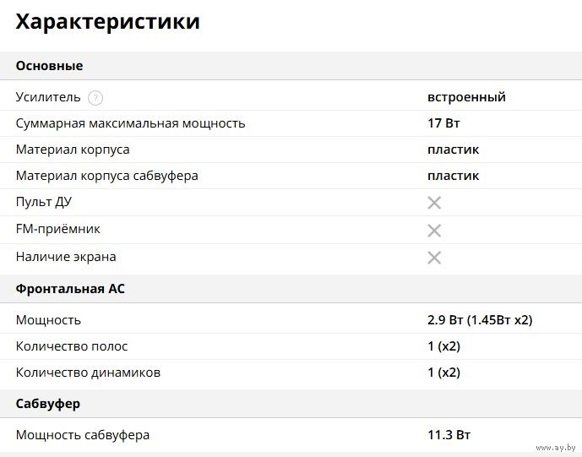This screenshot has height=457, width=582.
Task: Click пластик value for Материал корпуса
Action: [454, 150]
